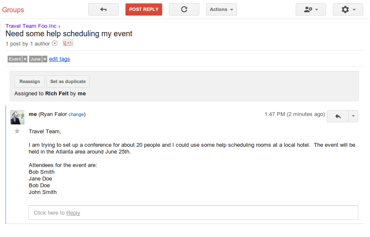370x237 pixels.
Task: Expand the post options arrow beside reply
Action: (353, 116)
